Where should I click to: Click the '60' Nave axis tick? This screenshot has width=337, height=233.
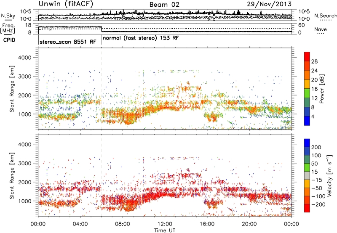pyautogui.click(x=301, y=25)
